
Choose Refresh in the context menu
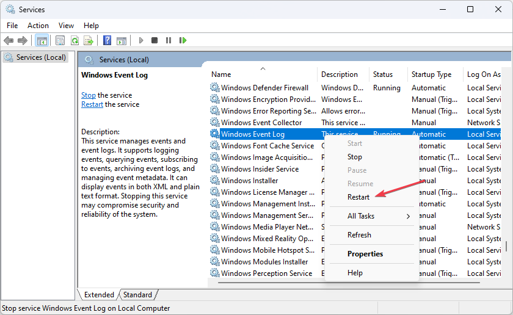(359, 235)
